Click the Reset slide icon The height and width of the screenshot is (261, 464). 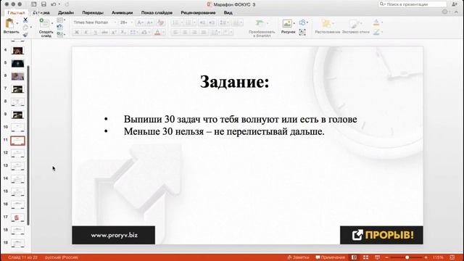59,28
